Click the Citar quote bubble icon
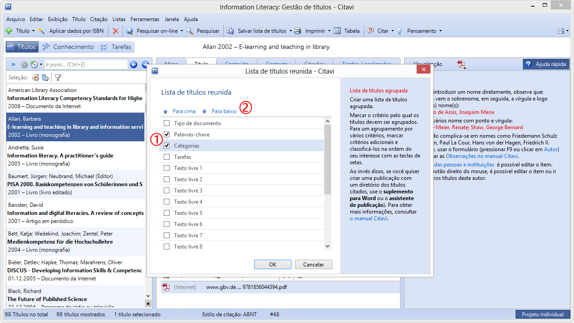The height and width of the screenshot is (323, 574). [370, 31]
